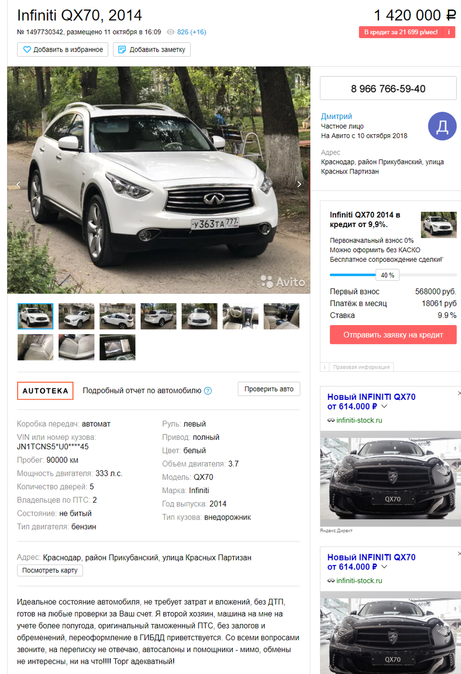Click the Посмотреть карту button

(50, 571)
